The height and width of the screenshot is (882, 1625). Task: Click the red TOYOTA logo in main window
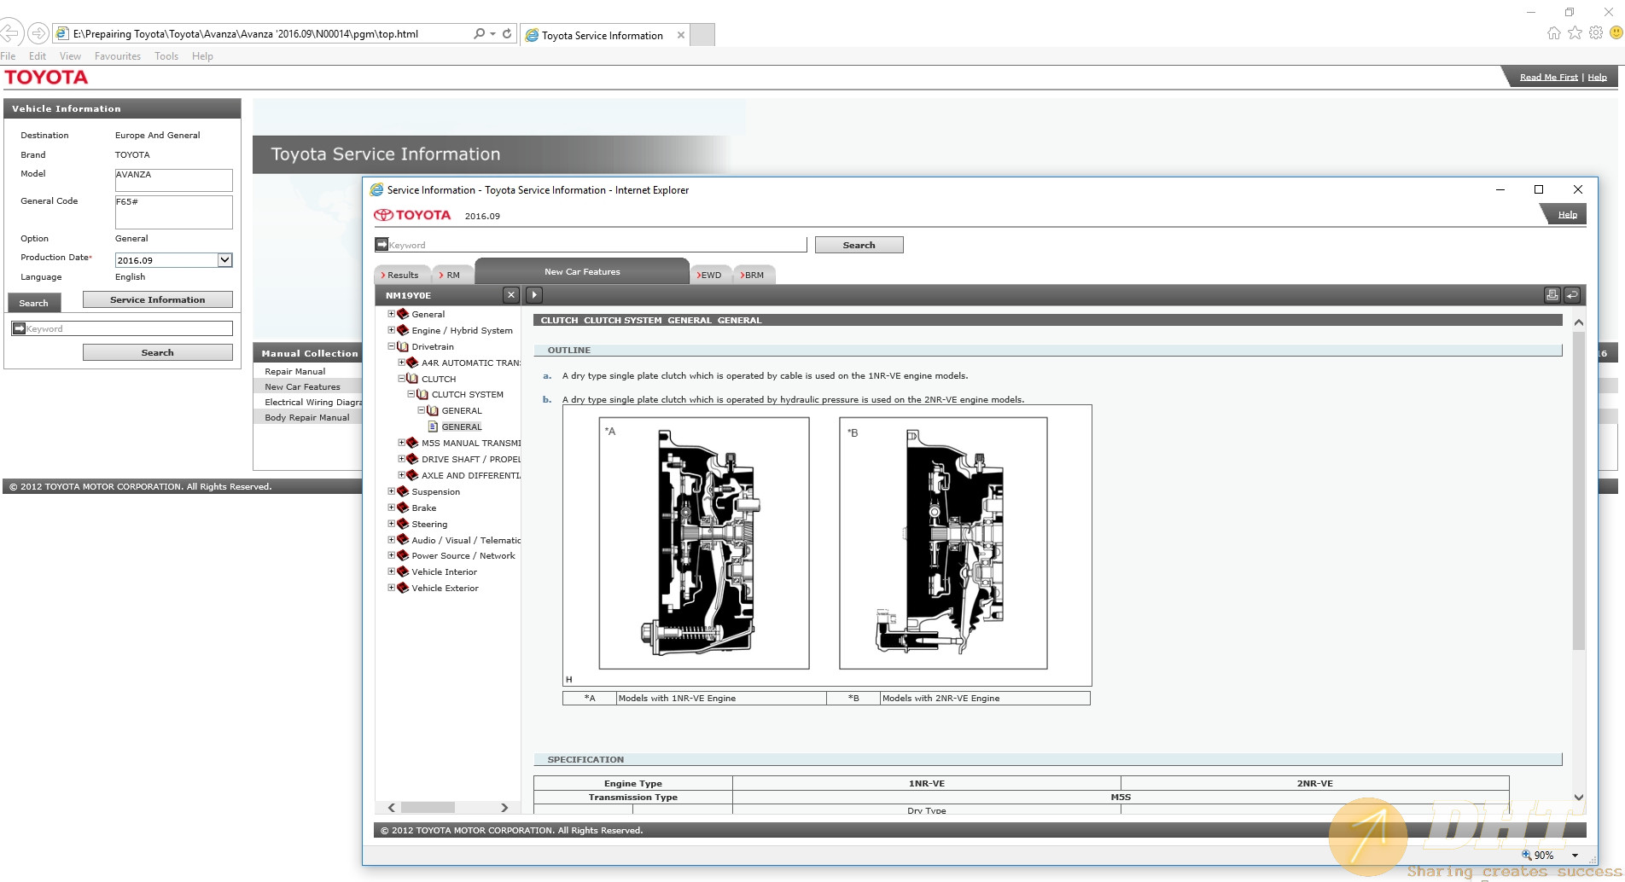click(x=46, y=78)
